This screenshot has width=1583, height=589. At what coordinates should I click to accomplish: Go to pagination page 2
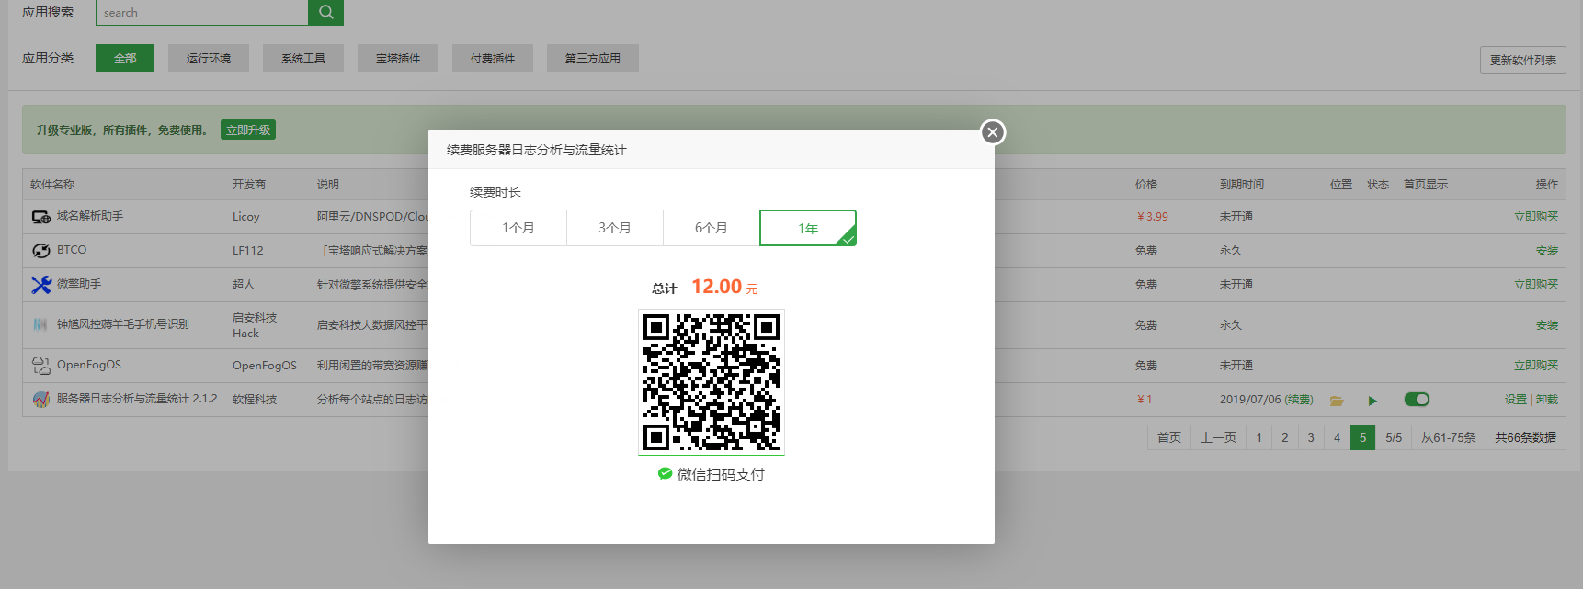(1285, 437)
